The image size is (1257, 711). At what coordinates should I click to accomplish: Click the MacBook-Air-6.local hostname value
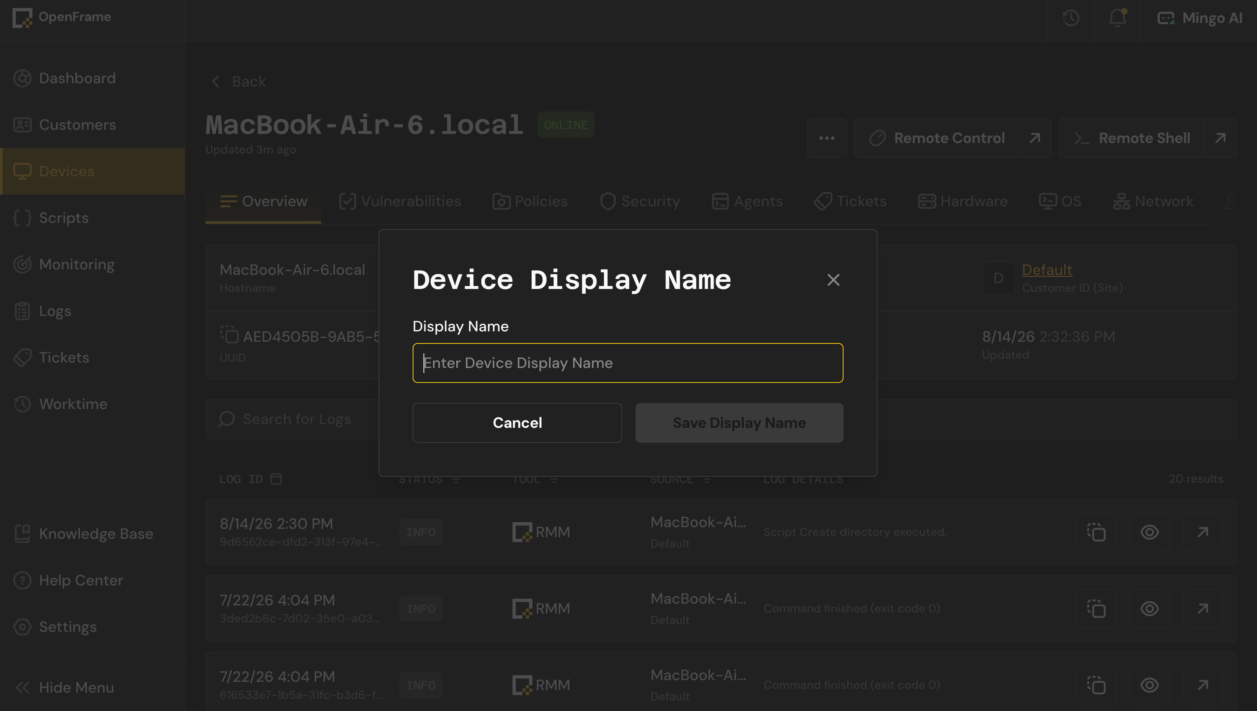292,270
